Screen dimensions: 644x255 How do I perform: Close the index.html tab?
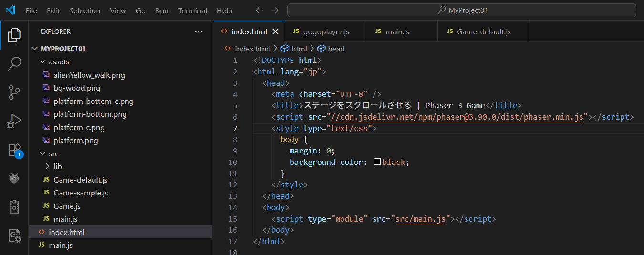pos(275,32)
